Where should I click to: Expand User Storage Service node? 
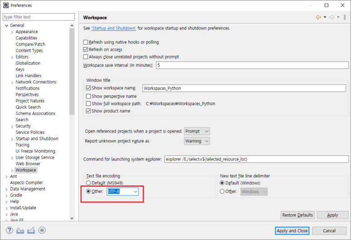12,158
